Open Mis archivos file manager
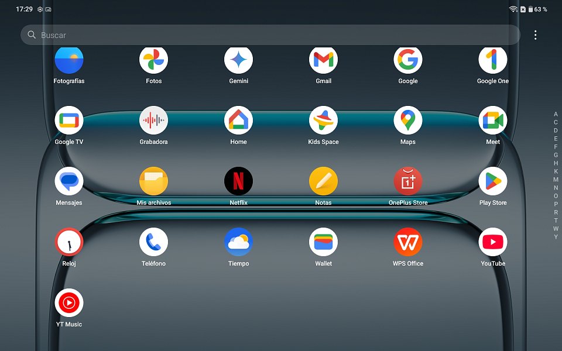562x351 pixels. (x=154, y=181)
